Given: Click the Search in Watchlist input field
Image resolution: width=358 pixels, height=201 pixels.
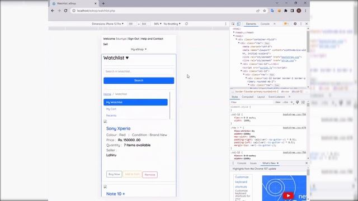Looking at the screenshot, I should click(x=139, y=71).
